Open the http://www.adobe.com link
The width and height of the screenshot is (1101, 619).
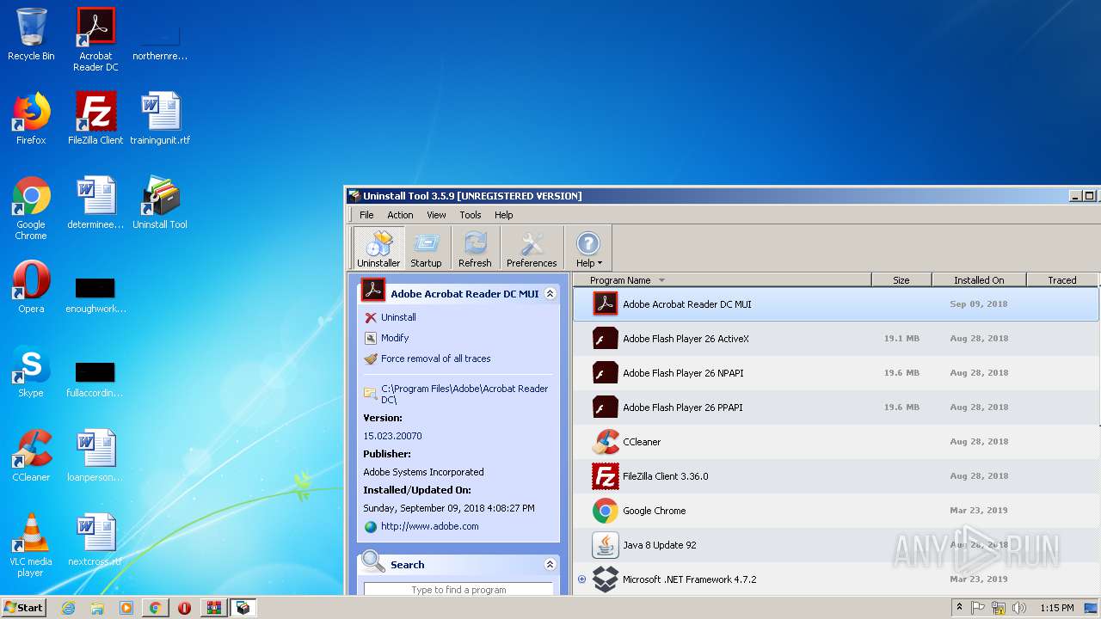pyautogui.click(x=430, y=526)
